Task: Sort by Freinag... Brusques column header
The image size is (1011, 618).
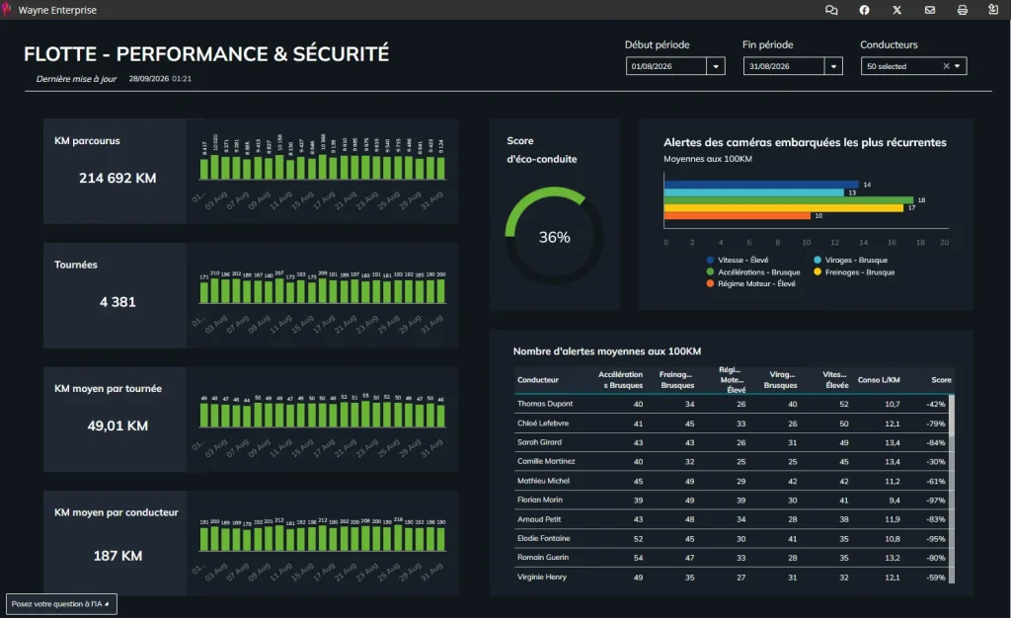Action: (x=676, y=379)
